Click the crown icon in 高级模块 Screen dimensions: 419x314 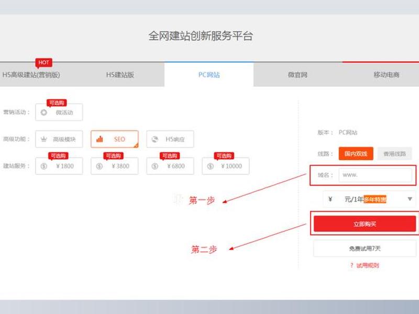[44, 139]
